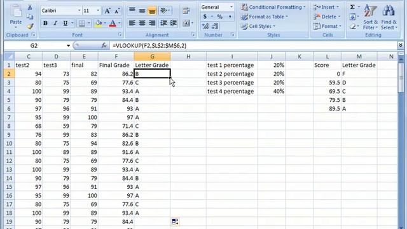Decrease indent in cell

point(163,23)
